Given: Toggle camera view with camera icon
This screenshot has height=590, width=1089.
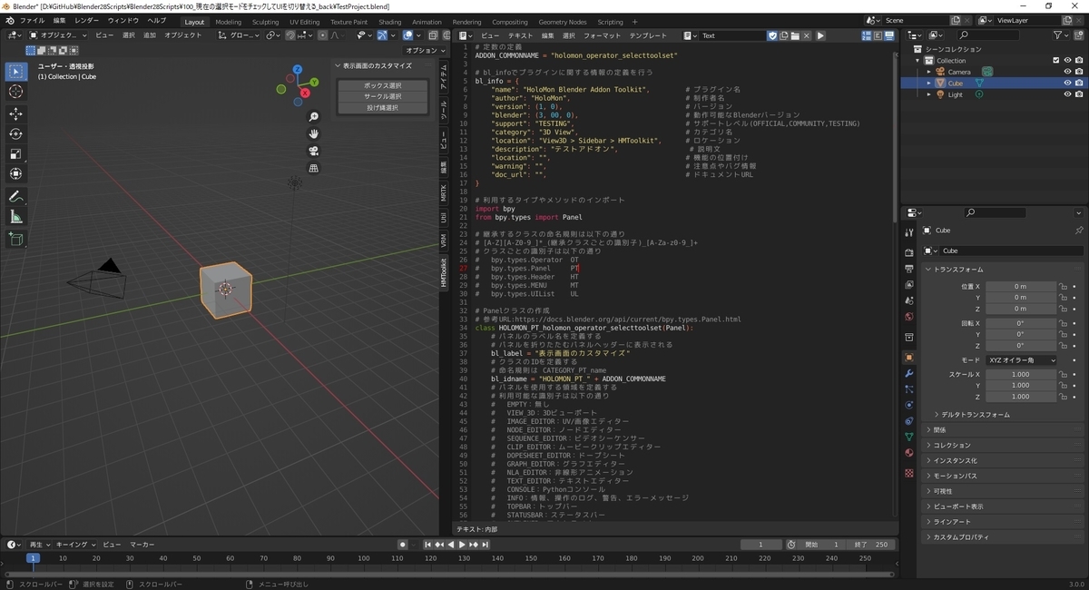Looking at the screenshot, I should coord(314,151).
